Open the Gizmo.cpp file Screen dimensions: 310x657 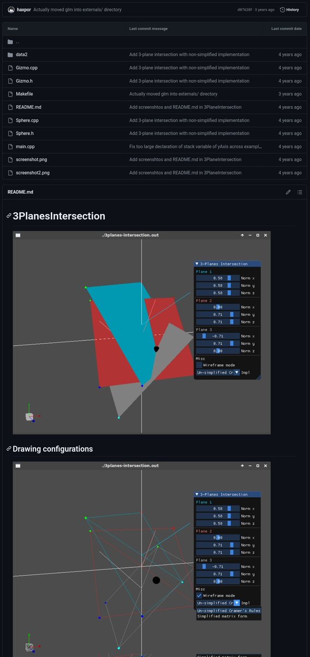point(27,68)
